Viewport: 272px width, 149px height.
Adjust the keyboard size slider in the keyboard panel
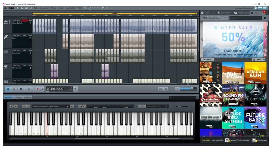click(183, 106)
